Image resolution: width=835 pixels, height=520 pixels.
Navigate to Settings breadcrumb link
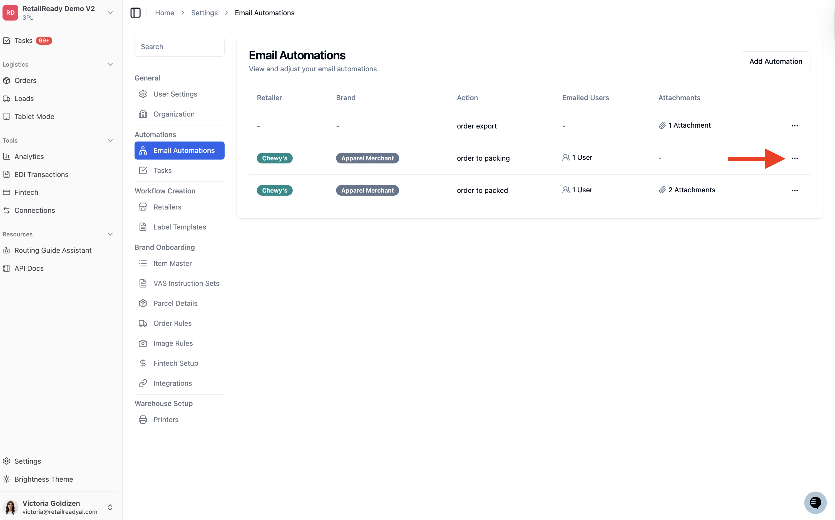pyautogui.click(x=204, y=13)
